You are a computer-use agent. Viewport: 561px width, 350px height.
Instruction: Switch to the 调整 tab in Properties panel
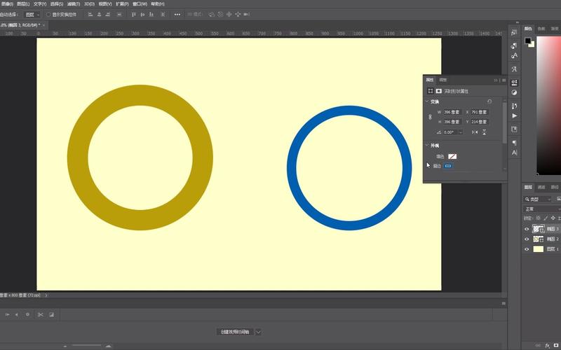click(443, 80)
